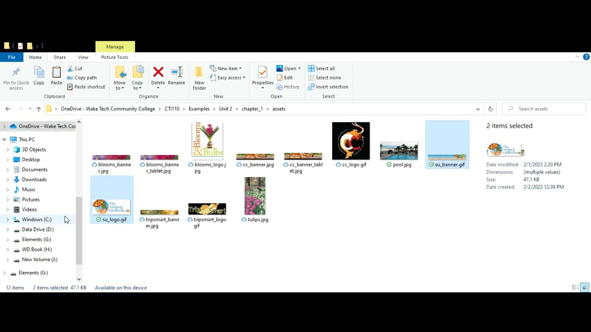Open the File menu
591x332 pixels.
click(12, 57)
